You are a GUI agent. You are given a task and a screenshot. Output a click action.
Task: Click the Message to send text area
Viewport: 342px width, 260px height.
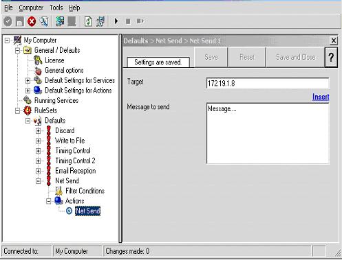268,134
